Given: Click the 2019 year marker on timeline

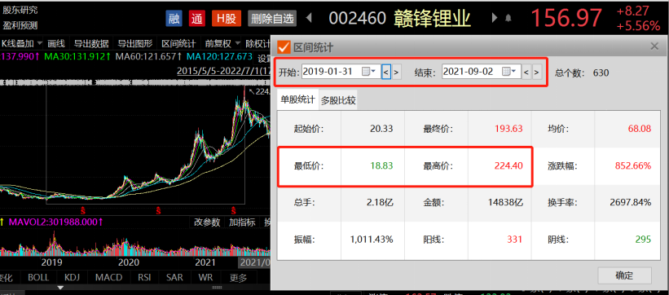Looking at the screenshot, I should (x=51, y=262).
